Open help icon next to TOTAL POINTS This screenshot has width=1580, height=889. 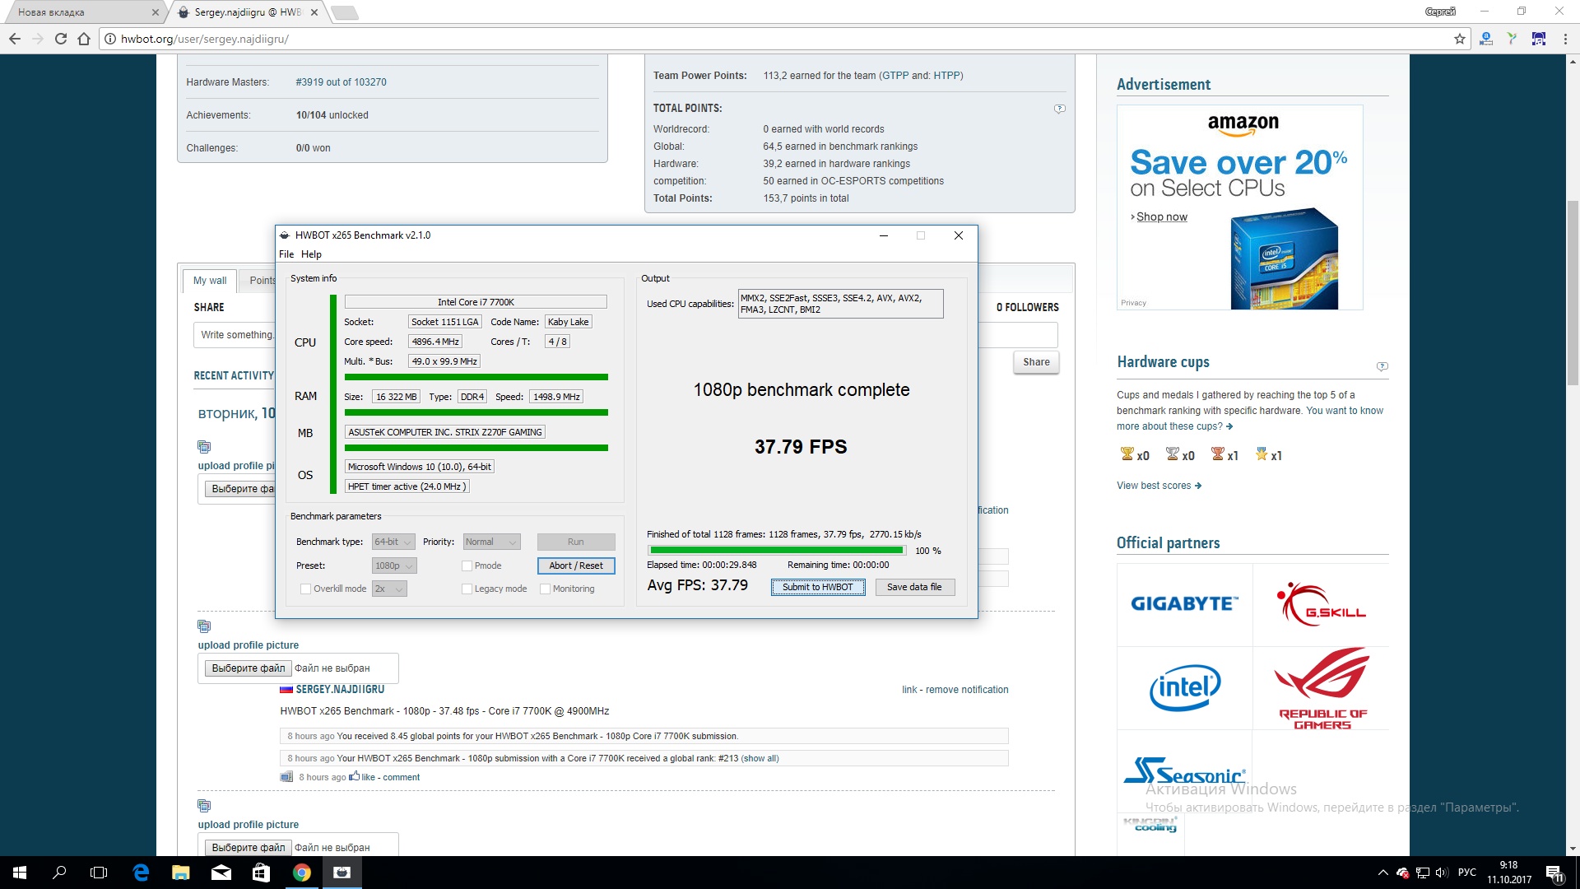click(1060, 109)
